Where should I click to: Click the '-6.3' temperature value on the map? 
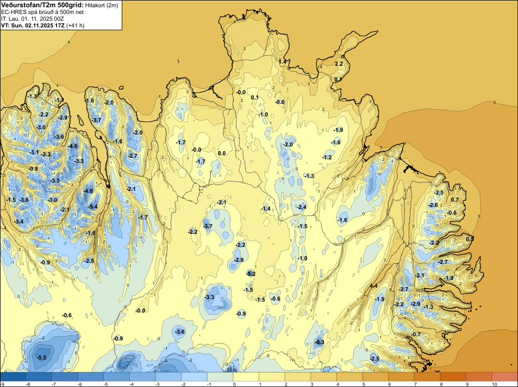tap(320, 342)
